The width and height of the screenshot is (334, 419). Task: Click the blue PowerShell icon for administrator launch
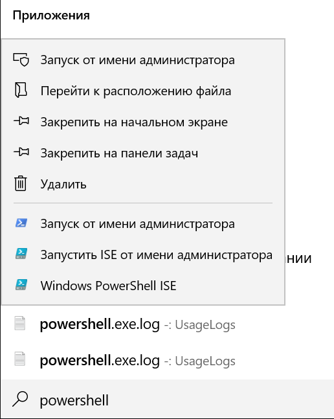(21, 223)
